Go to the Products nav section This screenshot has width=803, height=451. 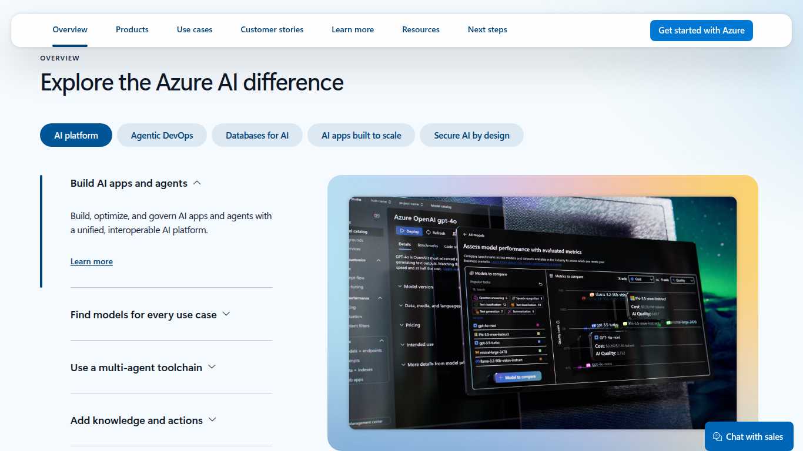click(x=132, y=29)
